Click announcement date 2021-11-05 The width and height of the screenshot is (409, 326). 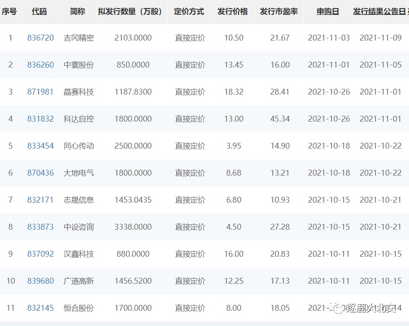tap(381, 65)
